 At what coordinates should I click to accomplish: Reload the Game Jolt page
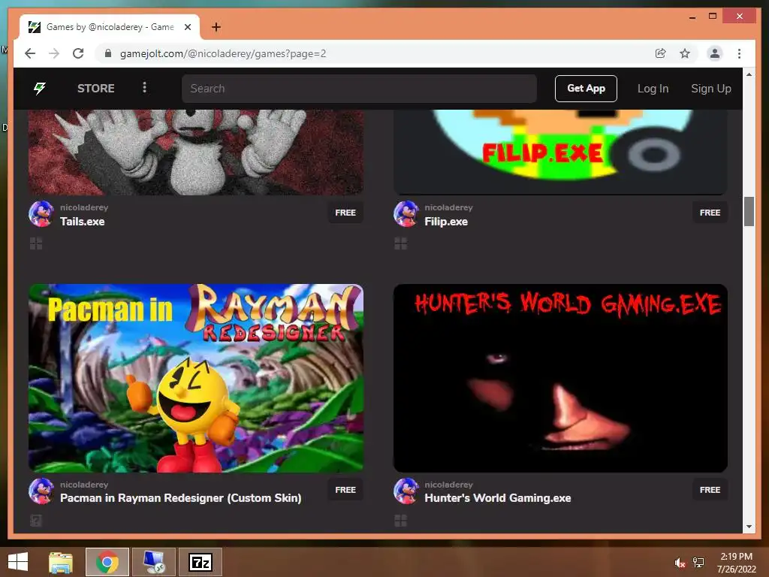pos(78,53)
